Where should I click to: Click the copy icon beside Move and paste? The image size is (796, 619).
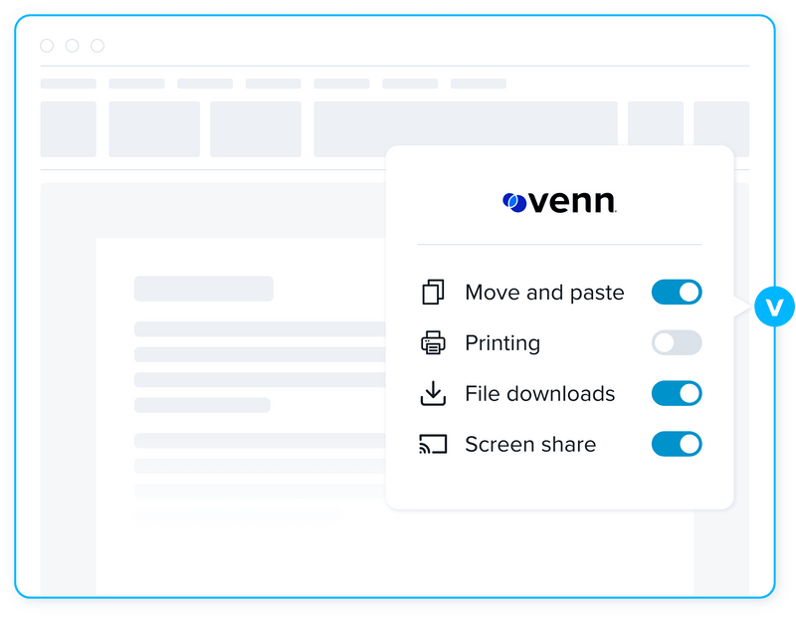[433, 293]
